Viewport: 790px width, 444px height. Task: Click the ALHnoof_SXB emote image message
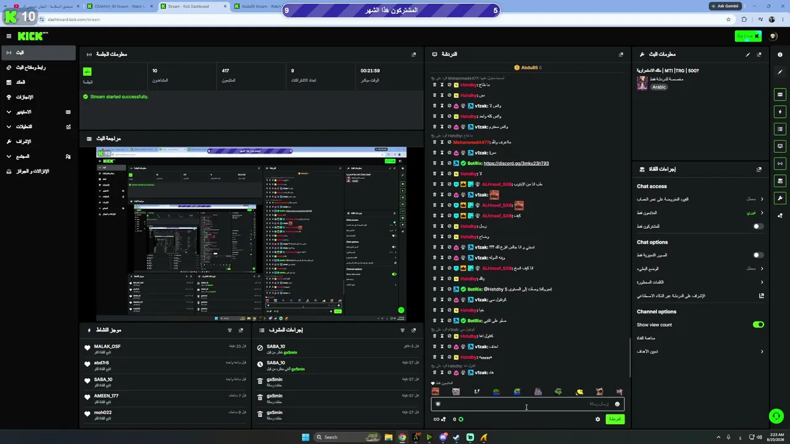click(x=518, y=205)
